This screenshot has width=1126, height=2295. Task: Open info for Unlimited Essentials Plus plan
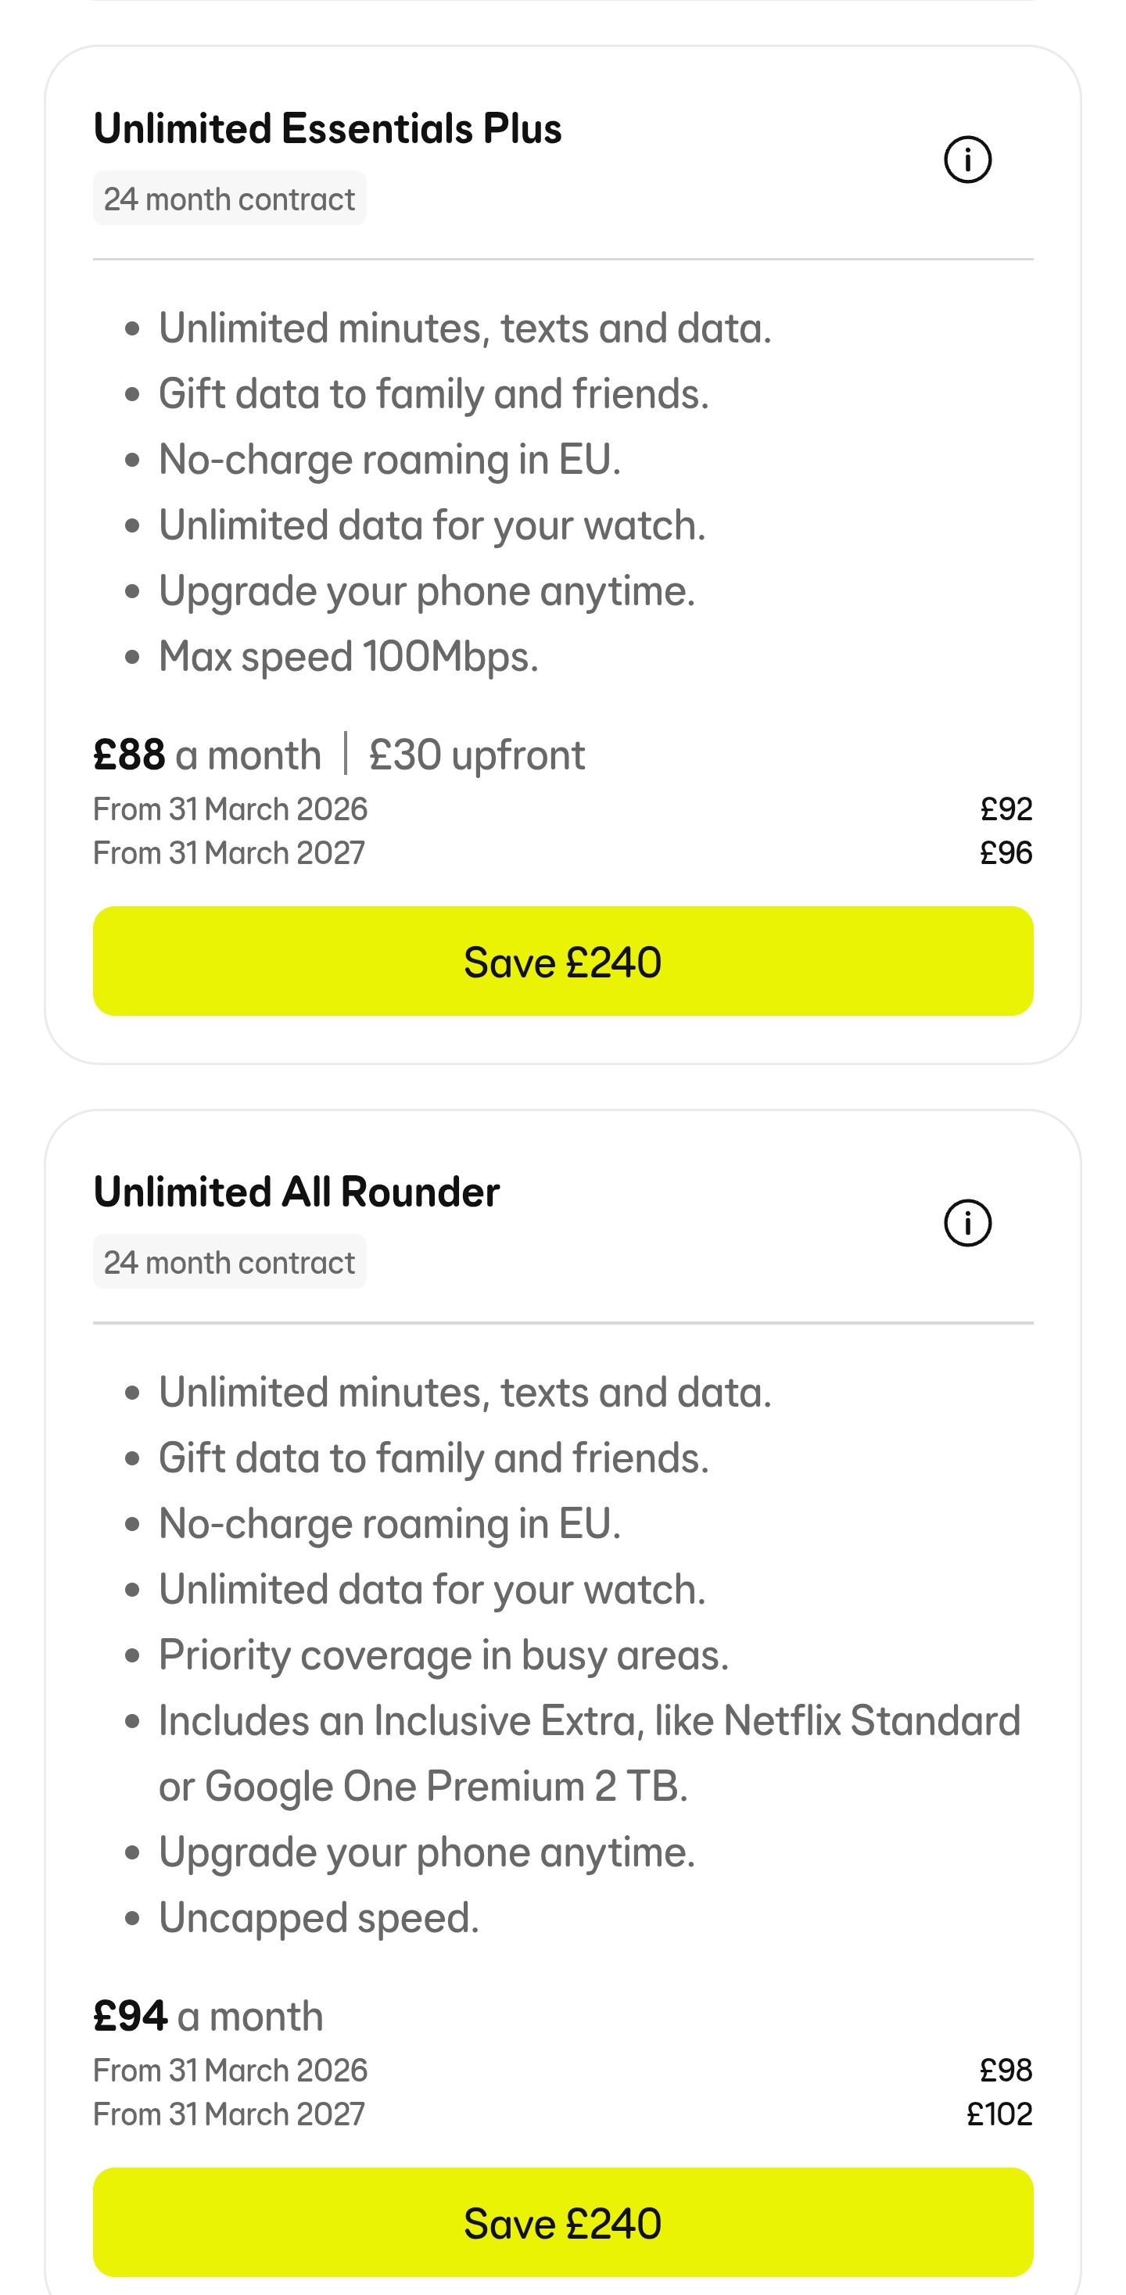966,160
